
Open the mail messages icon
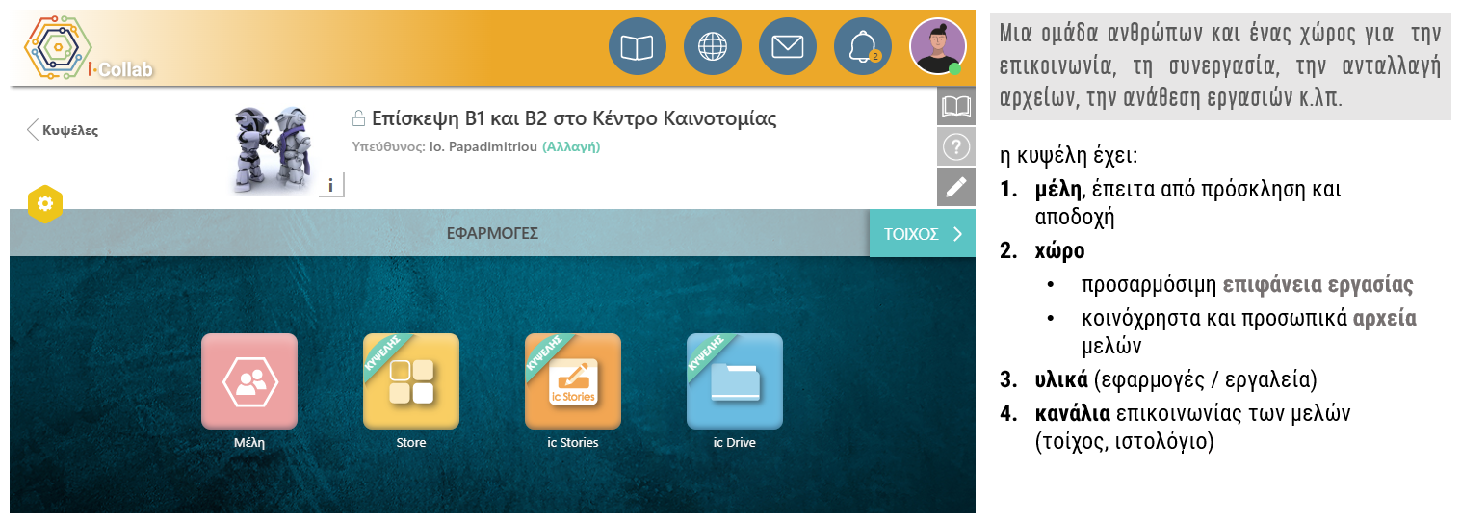[x=788, y=46]
